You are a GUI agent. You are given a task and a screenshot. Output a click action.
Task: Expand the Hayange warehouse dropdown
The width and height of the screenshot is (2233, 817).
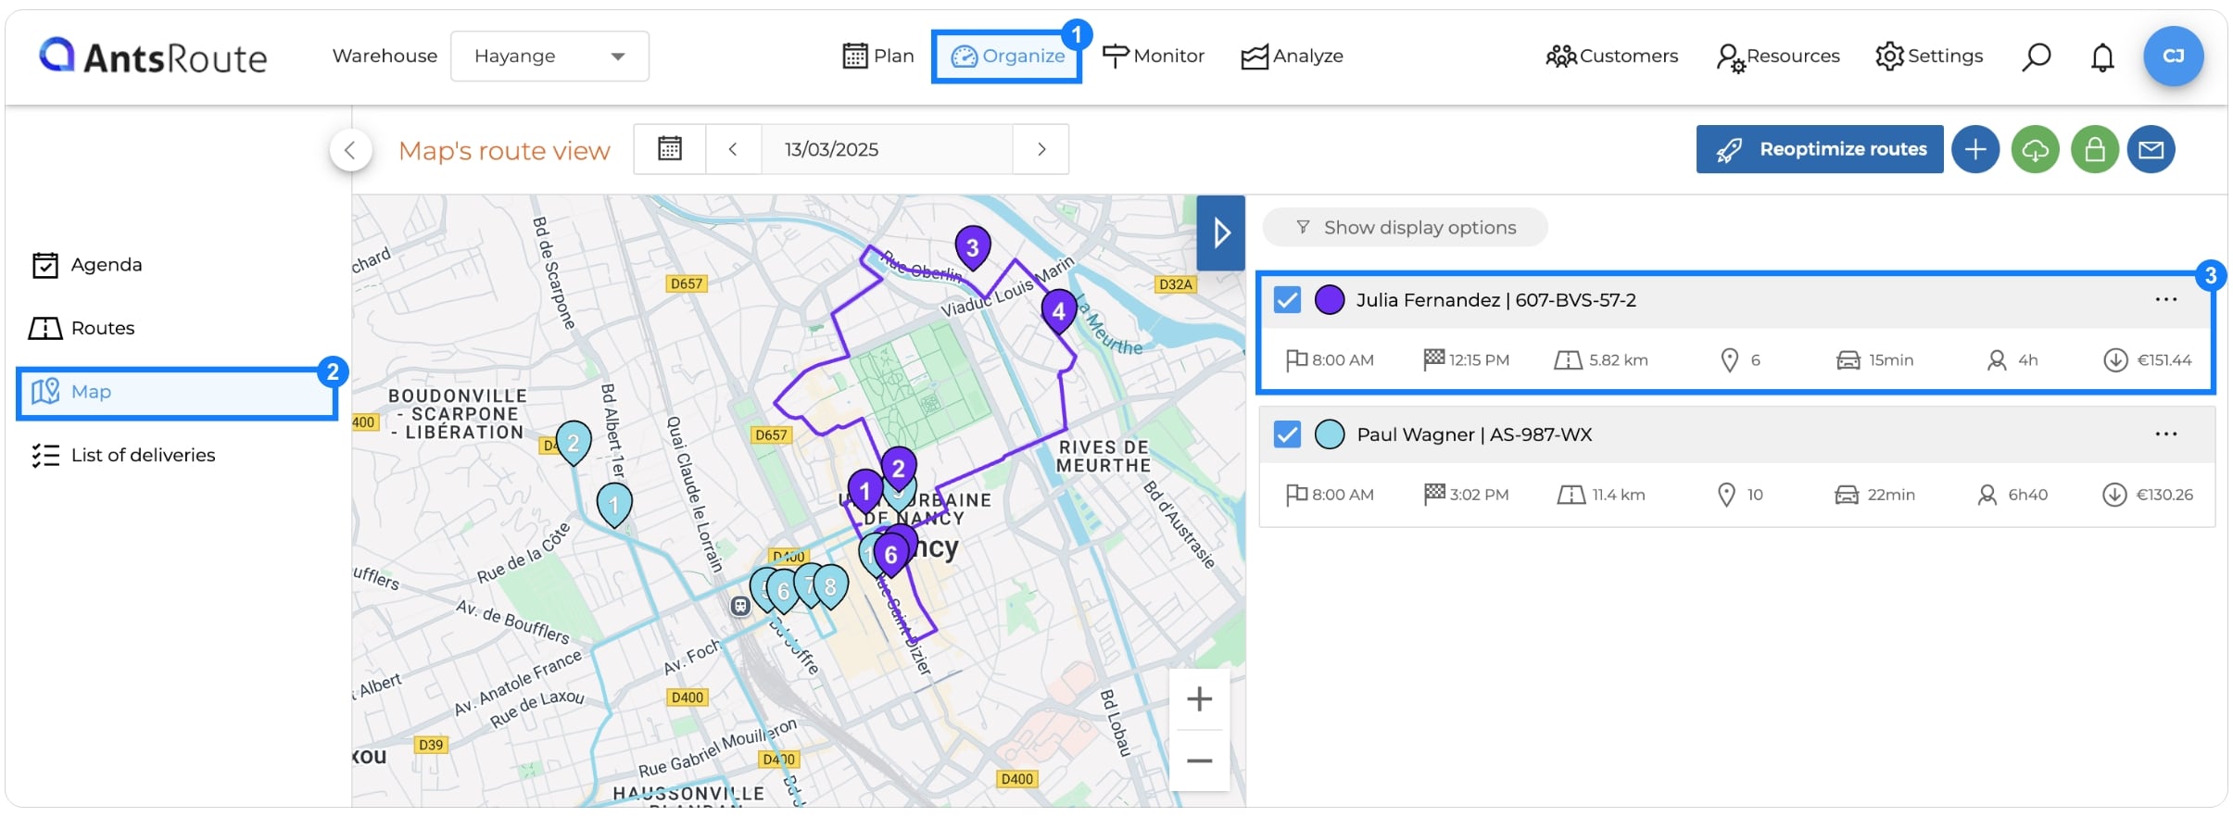(x=549, y=57)
